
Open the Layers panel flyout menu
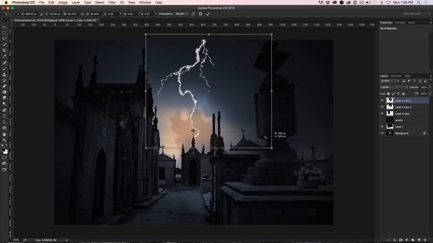tap(430, 76)
